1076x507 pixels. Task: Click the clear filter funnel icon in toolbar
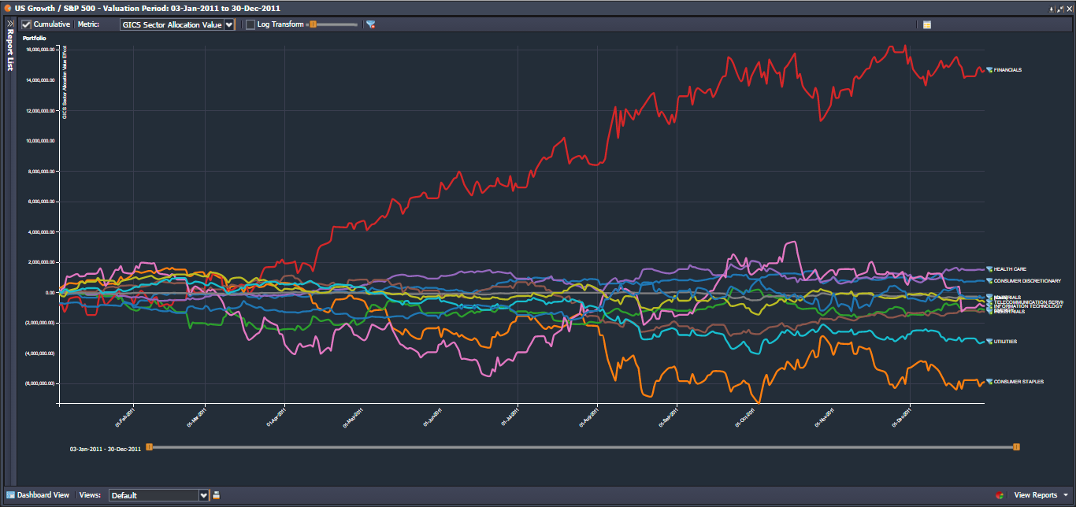[370, 24]
